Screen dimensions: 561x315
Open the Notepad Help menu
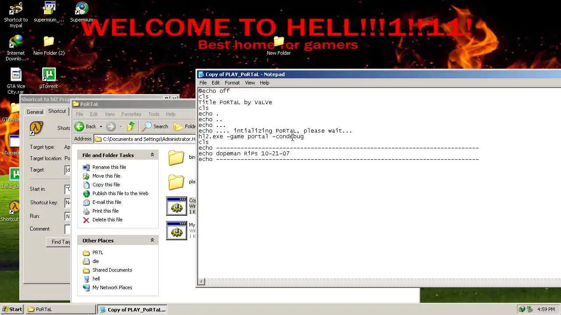click(x=264, y=83)
